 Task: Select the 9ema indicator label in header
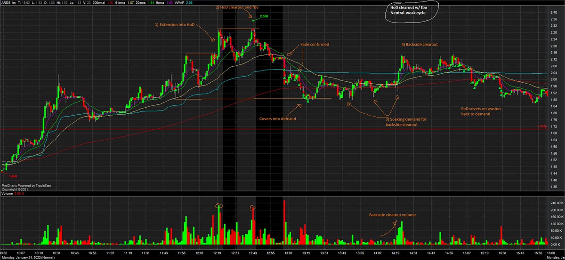161,2
